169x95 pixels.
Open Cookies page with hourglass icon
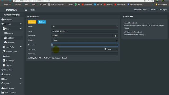click(x=7, y=65)
